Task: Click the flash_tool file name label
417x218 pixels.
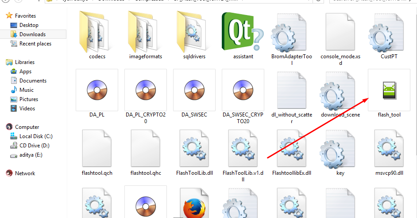Action: point(389,115)
